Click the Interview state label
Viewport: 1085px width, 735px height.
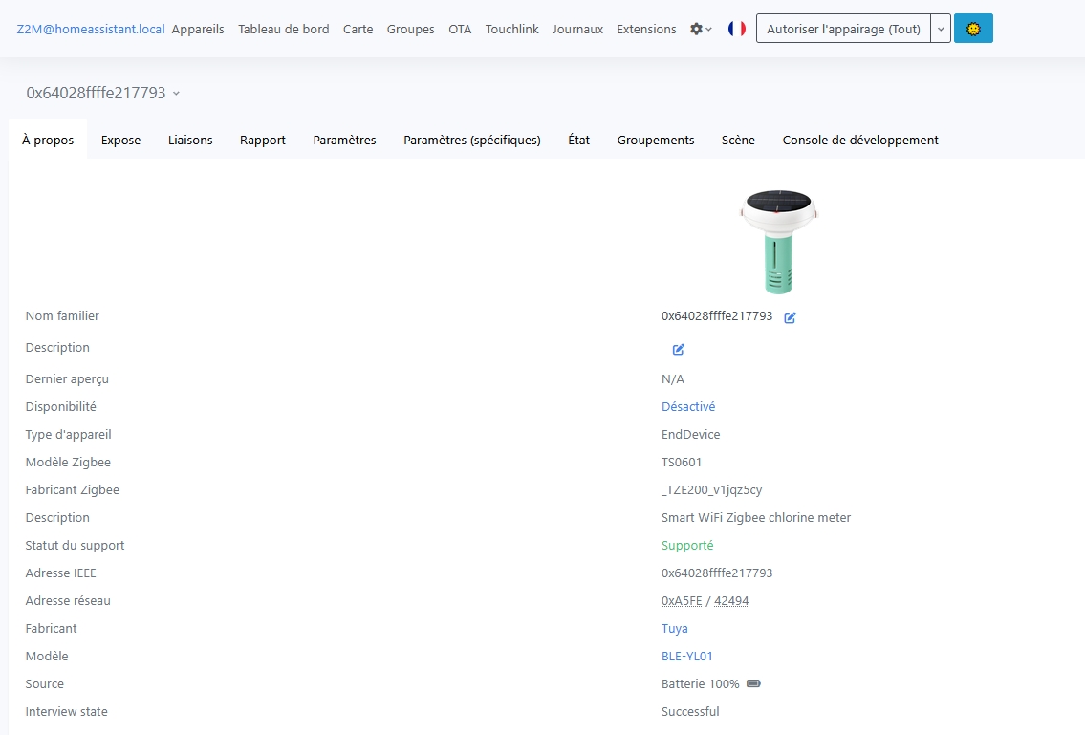(66, 711)
